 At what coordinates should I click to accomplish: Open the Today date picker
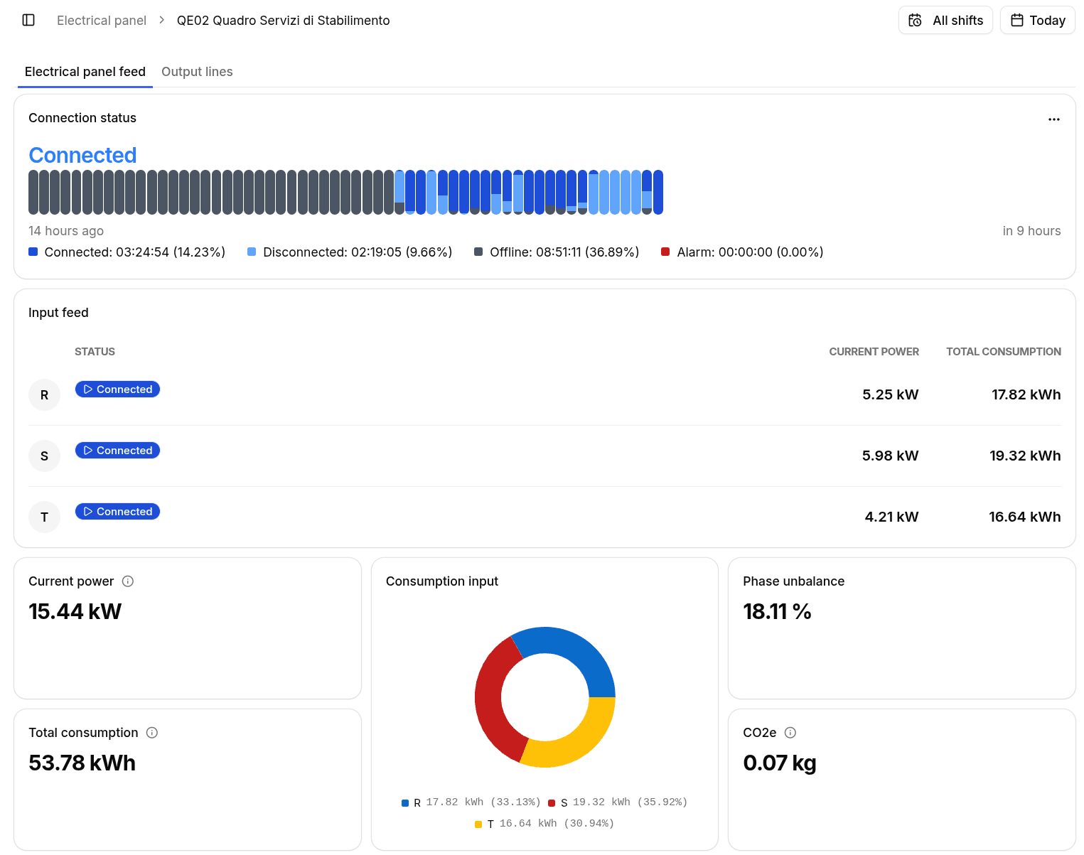coord(1038,20)
